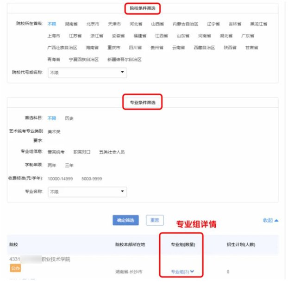Screen dimensions: 288x284
Task: Expand 专业组(3) details chevron
Action: tap(192, 272)
